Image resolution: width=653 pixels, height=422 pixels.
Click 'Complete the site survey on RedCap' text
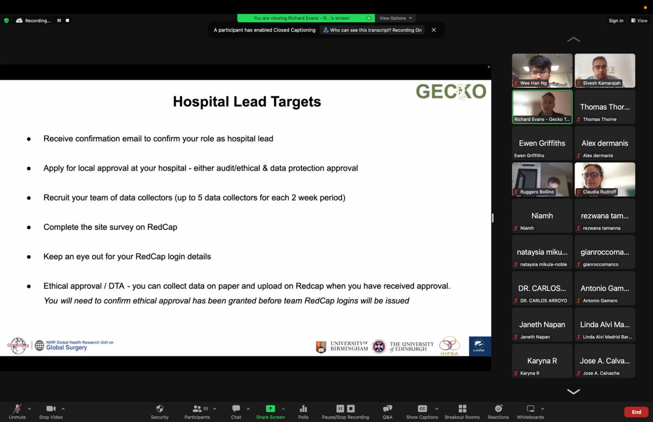click(110, 227)
